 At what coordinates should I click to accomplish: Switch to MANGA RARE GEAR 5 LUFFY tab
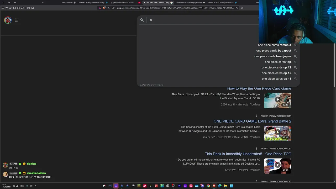[x=125, y=3]
